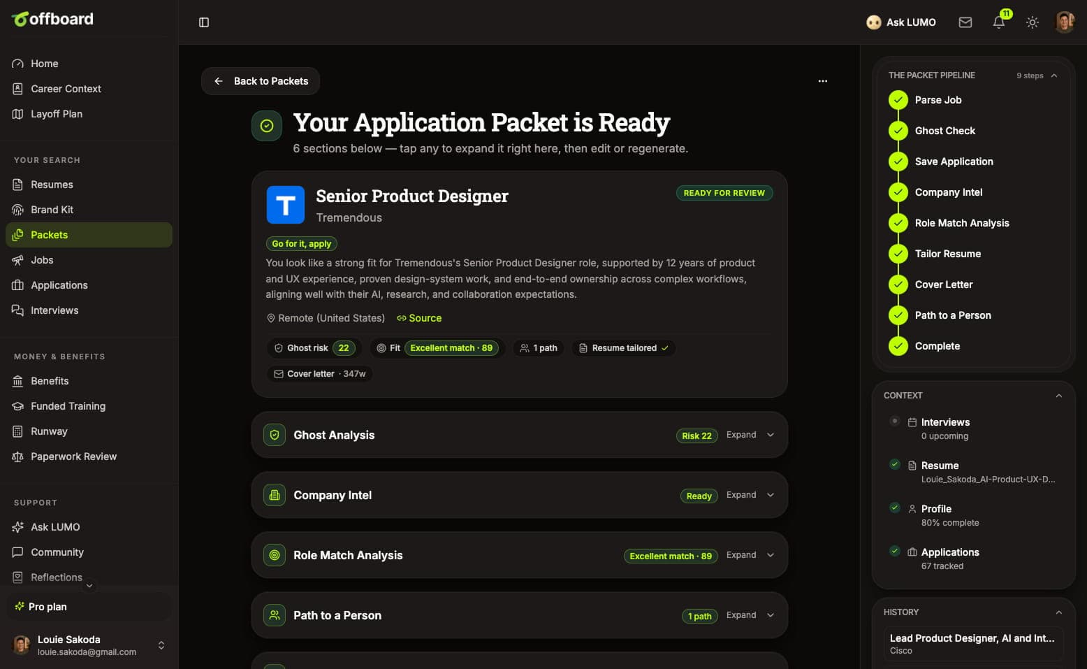
Task: Open the Profile 80% complete context item
Action: pyautogui.click(x=973, y=515)
